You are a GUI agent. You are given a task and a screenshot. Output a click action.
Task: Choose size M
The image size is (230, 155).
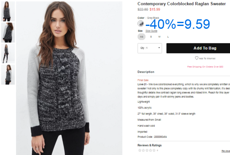click(159, 37)
